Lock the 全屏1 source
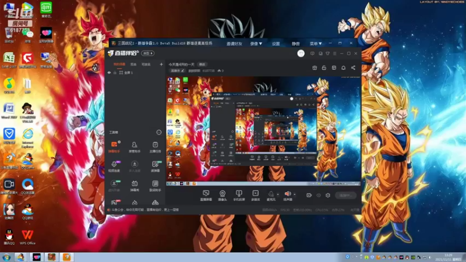 click(115, 72)
